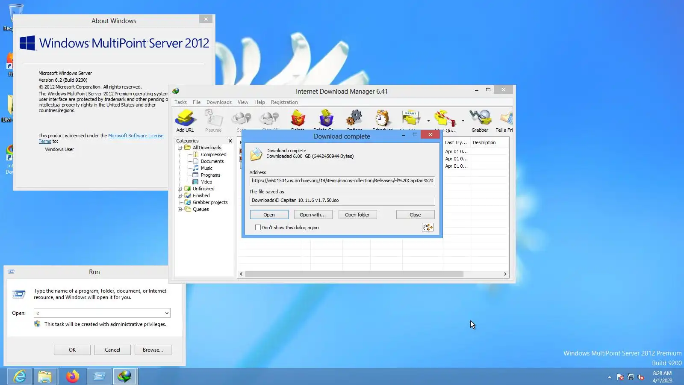The height and width of the screenshot is (385, 684).
Task: Close the Categories panel with the X
Action: click(x=230, y=141)
